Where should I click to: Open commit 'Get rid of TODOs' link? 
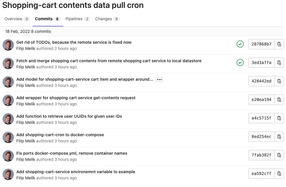tap(74, 42)
